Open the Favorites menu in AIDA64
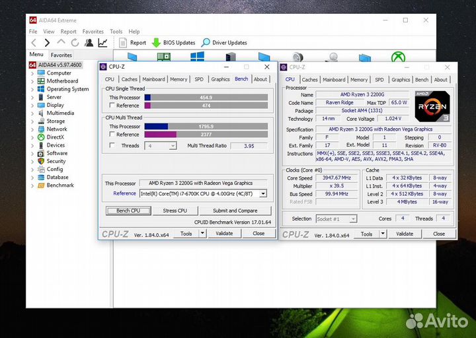The image size is (476, 338). [93, 32]
